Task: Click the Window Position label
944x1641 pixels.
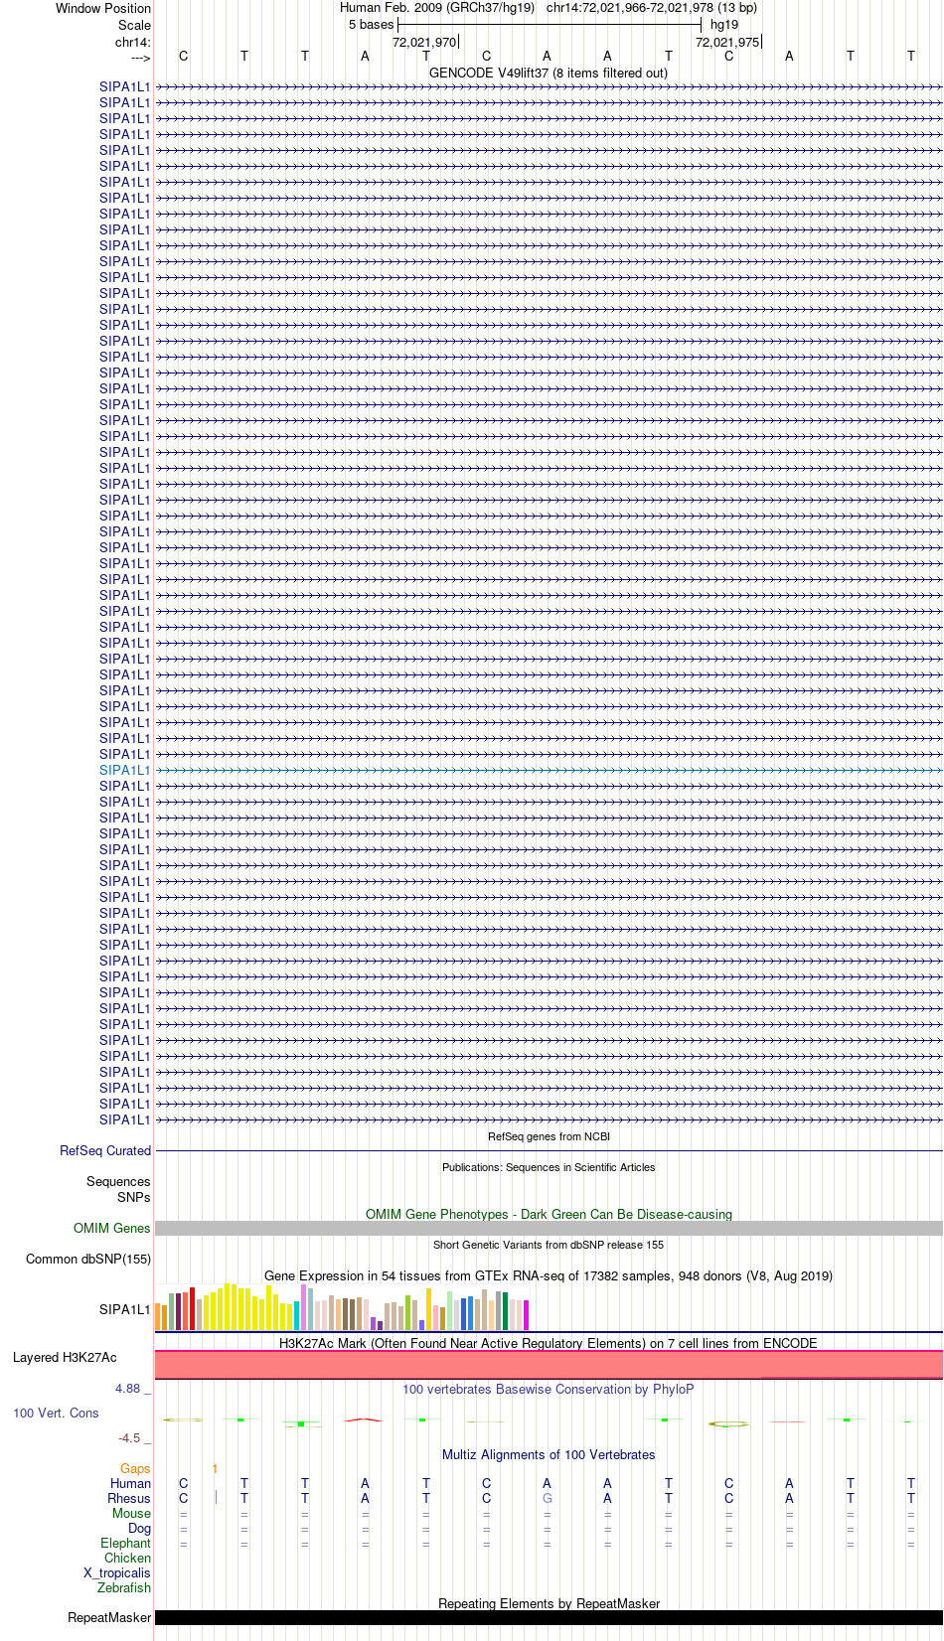Action: (103, 8)
